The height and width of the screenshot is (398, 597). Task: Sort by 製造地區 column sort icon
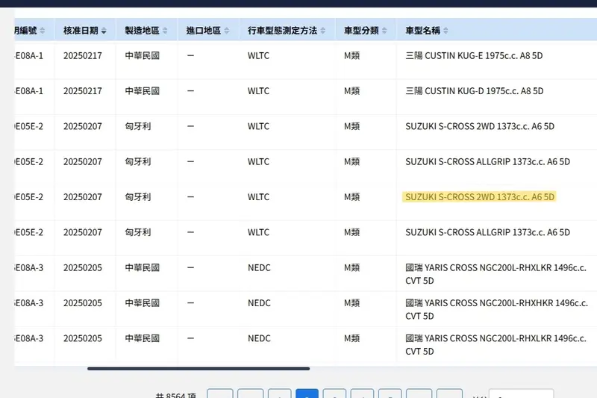click(x=165, y=31)
